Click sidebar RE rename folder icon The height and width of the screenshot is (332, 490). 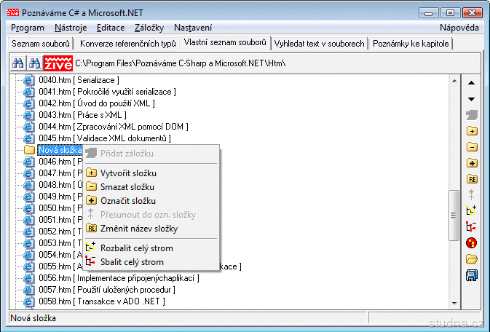click(472, 179)
